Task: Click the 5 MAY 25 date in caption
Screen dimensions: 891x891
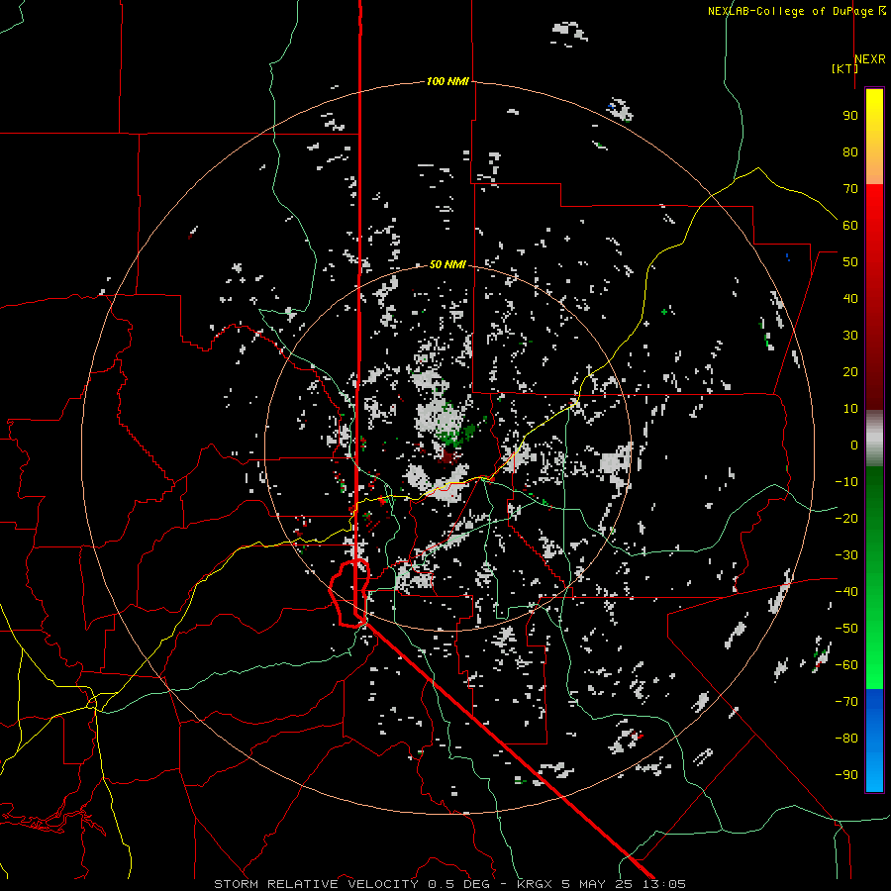Action: pyautogui.click(x=598, y=884)
